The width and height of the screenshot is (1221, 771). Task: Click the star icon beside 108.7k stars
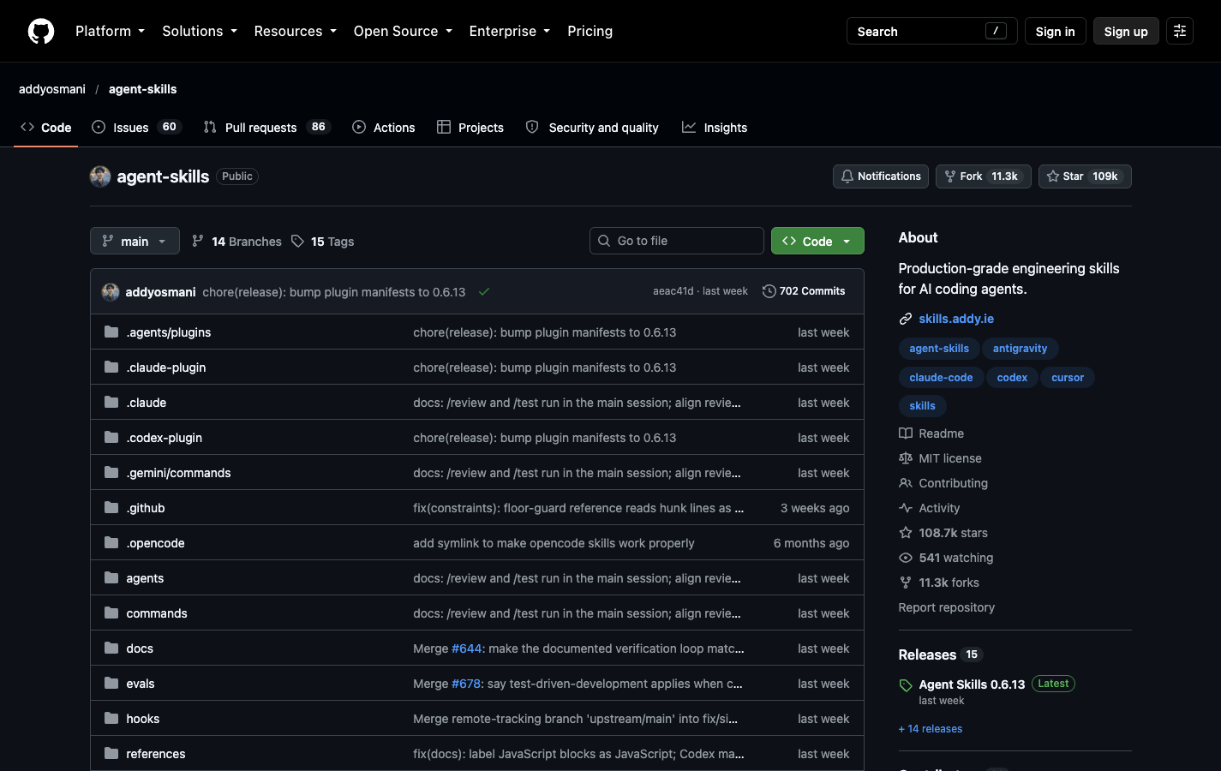[906, 533]
